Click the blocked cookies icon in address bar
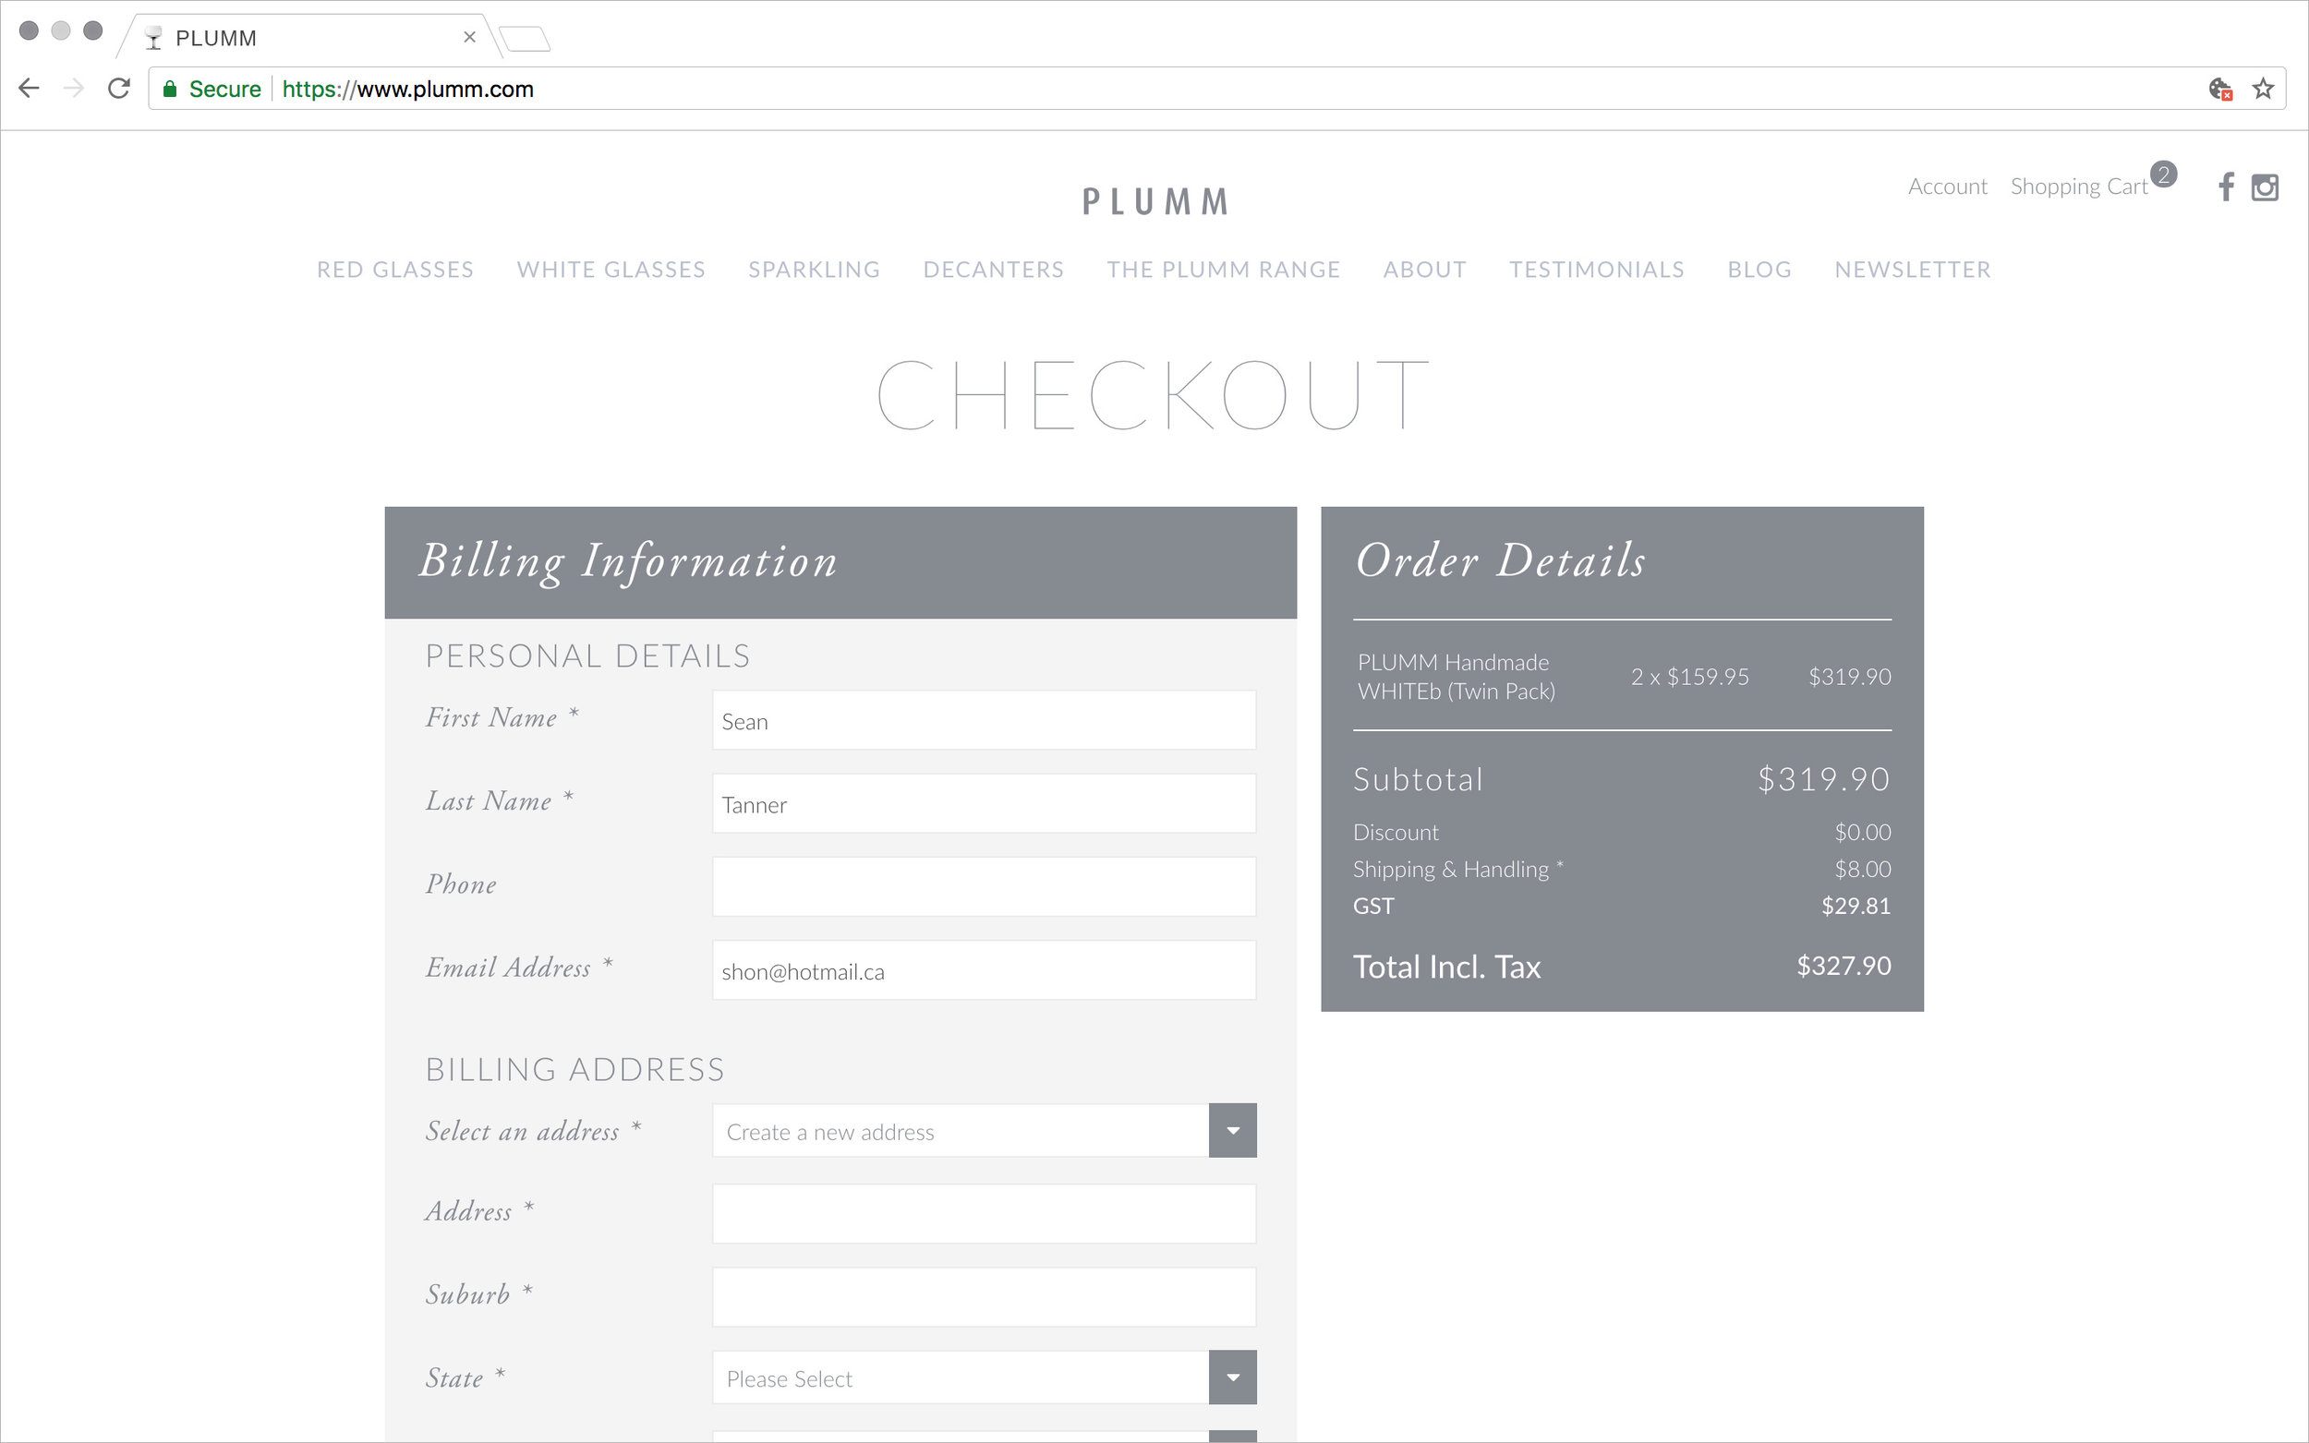Screen dimensions: 2309x1443 tap(2220, 89)
